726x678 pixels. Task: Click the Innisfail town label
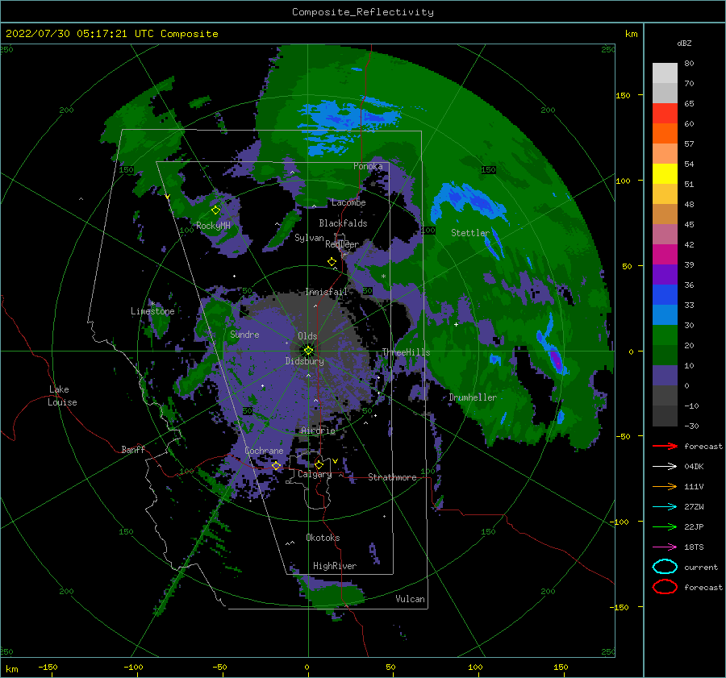(x=326, y=292)
